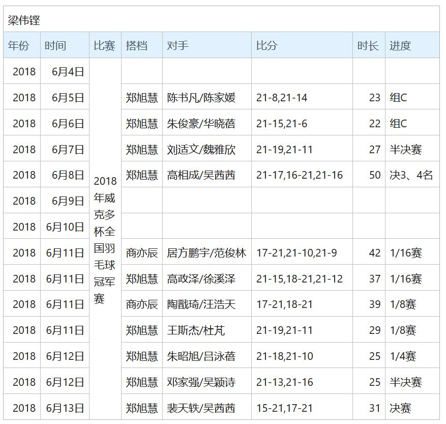Click the 时长 column header
The height and width of the screenshot is (424, 446).
pyautogui.click(x=368, y=45)
